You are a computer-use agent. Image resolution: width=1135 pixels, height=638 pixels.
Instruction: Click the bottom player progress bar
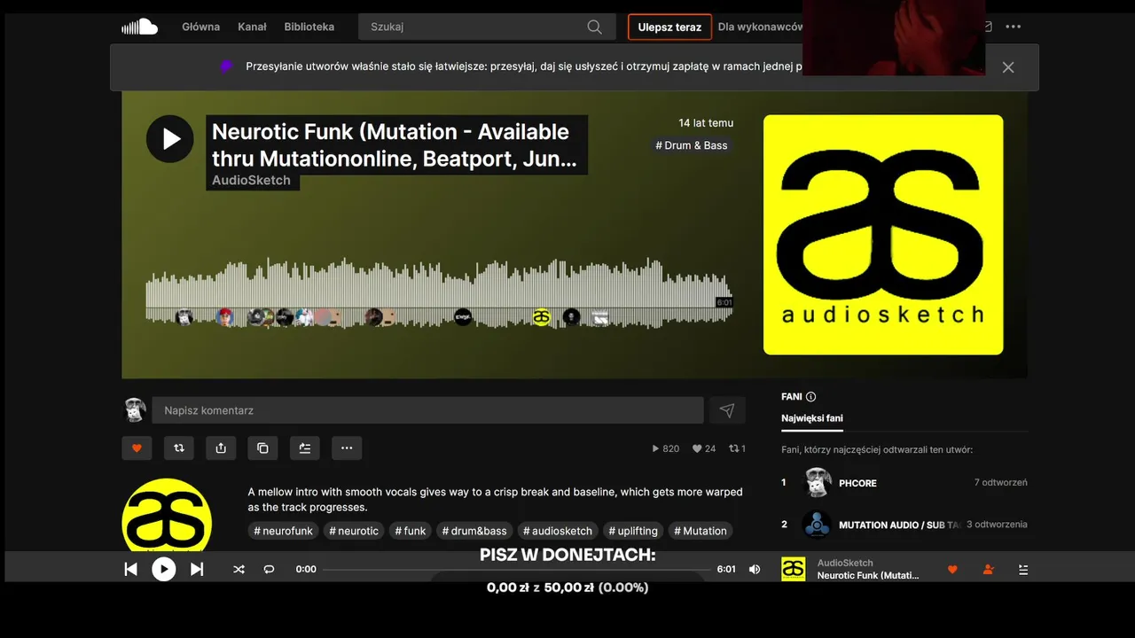point(516,569)
